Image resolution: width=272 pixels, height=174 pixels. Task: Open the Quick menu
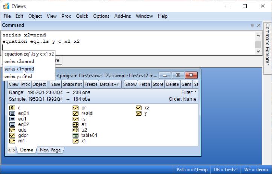tap(82, 16)
